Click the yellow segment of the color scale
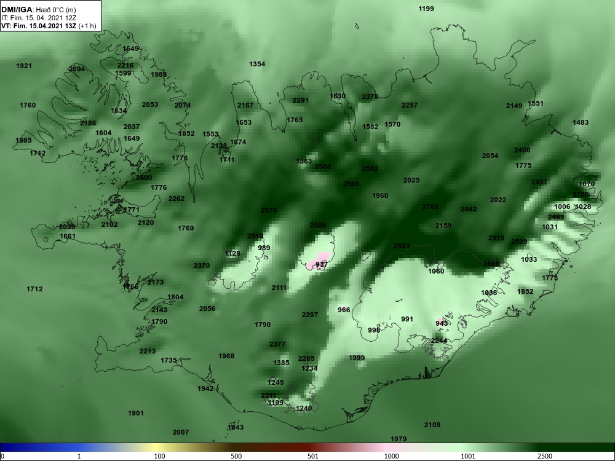The width and height of the screenshot is (615, 461). tap(155, 447)
